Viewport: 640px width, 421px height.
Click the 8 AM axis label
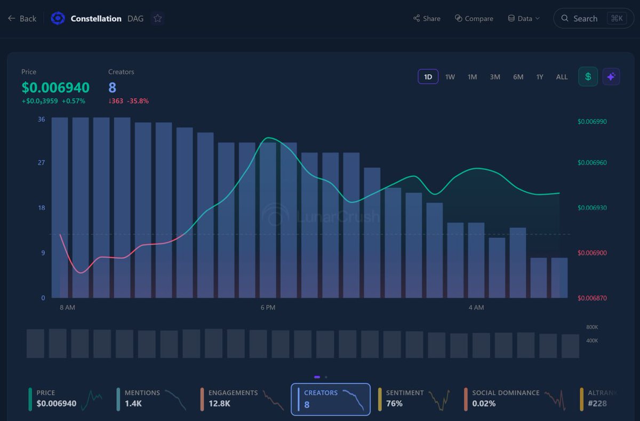click(x=68, y=307)
